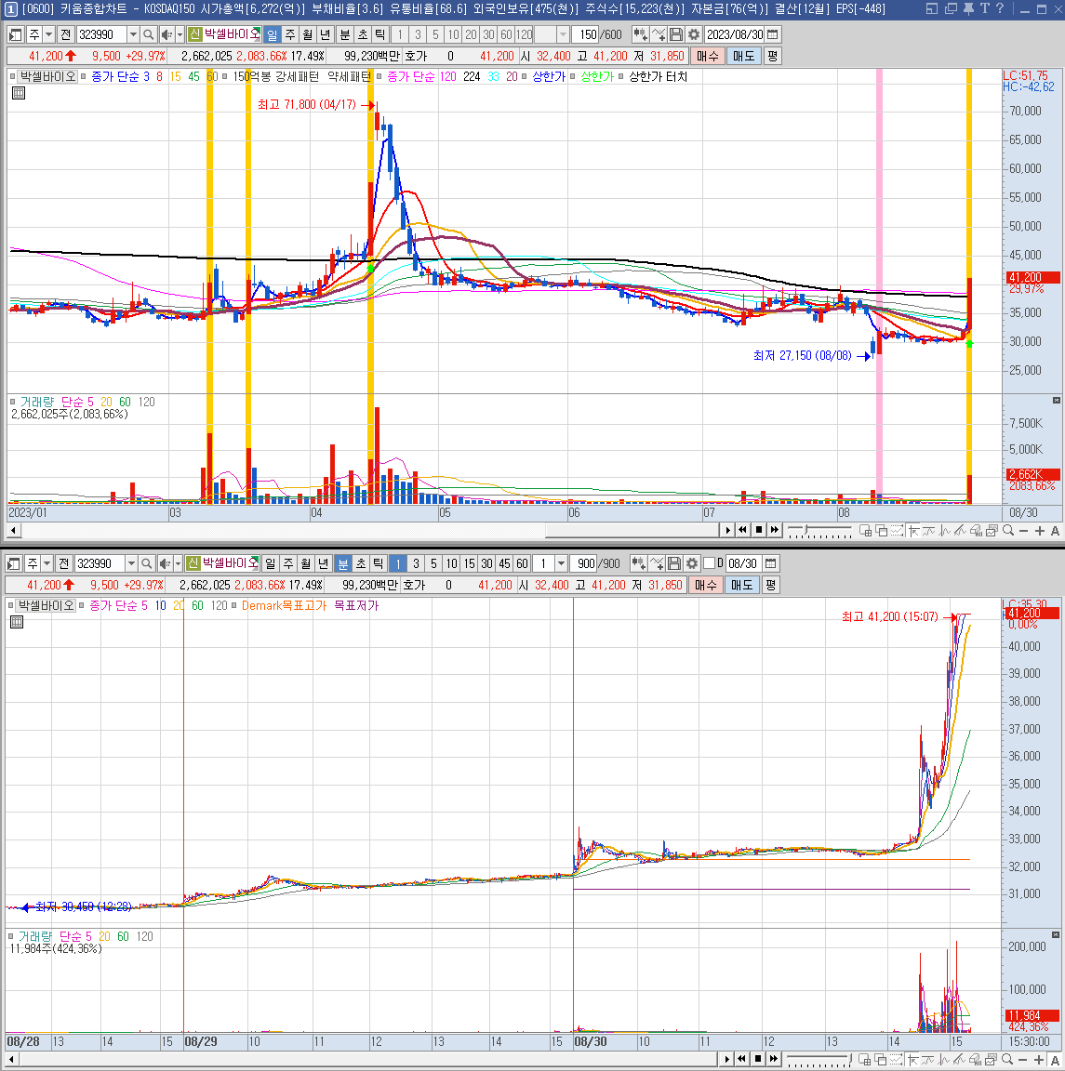Click the 150 candle count field in top chart
The image size is (1065, 1071).
[587, 34]
